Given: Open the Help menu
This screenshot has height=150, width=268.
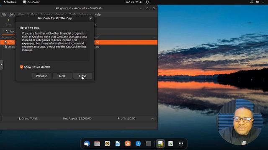Looking at the screenshot, I should [x=98, y=15].
